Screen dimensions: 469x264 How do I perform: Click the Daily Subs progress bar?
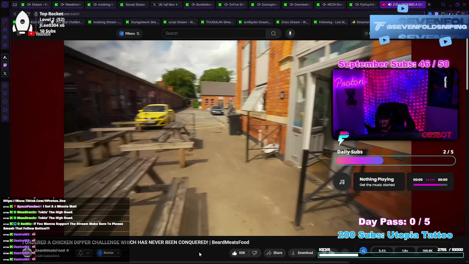[x=396, y=161]
